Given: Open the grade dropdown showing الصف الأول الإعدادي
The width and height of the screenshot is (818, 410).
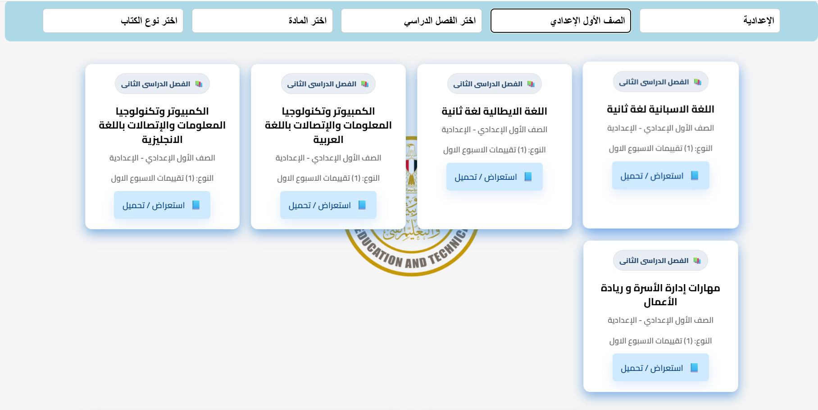Looking at the screenshot, I should [560, 21].
